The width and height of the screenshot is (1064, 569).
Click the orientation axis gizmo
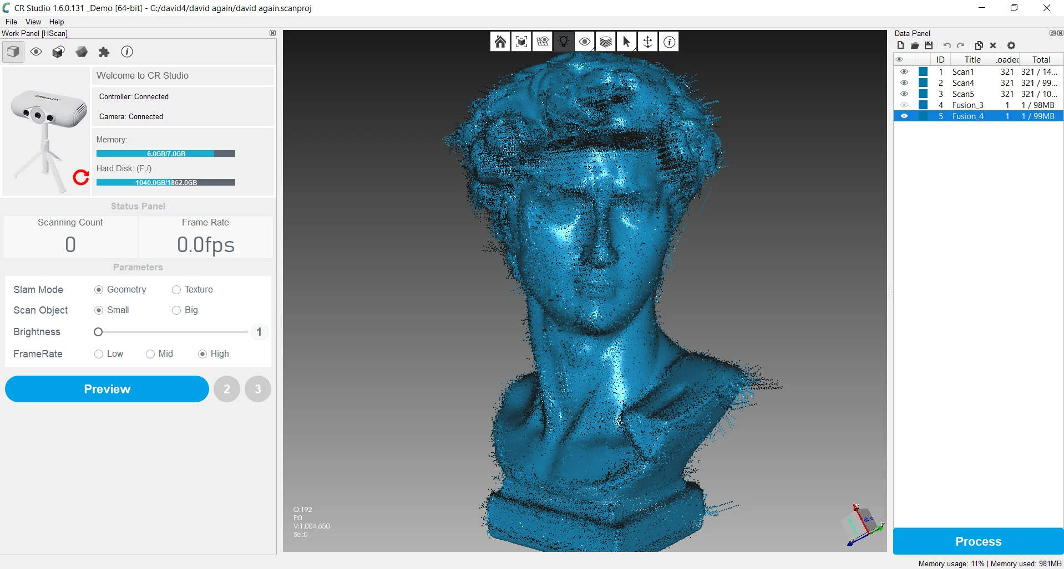[863, 525]
